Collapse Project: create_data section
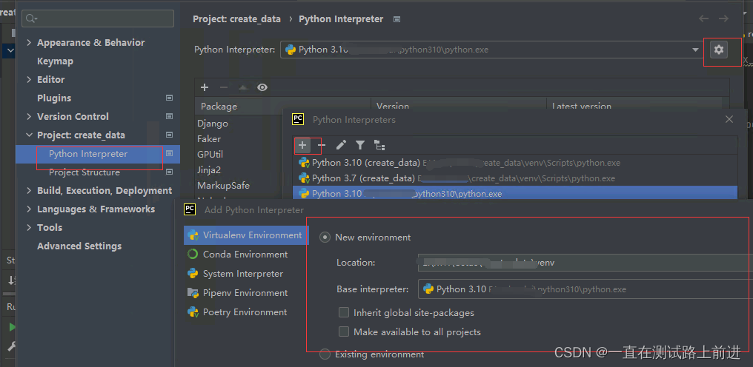Image resolution: width=753 pixels, height=367 pixels. coord(29,135)
